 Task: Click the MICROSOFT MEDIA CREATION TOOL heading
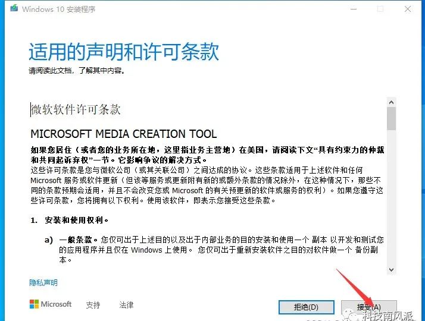coord(124,134)
